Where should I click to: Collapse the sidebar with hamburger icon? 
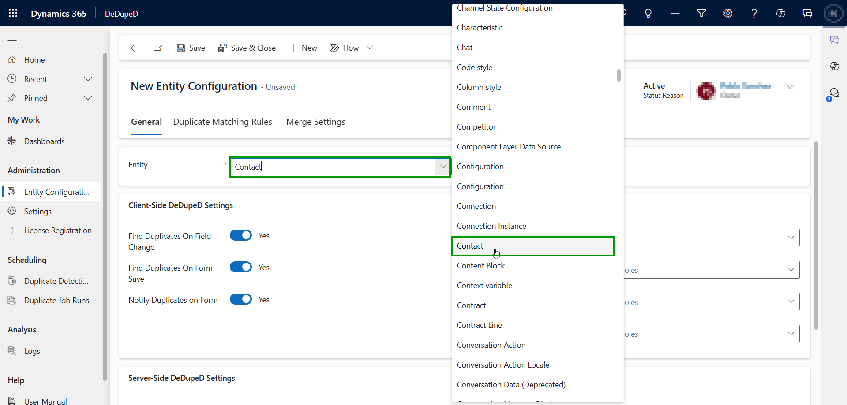tap(12, 38)
